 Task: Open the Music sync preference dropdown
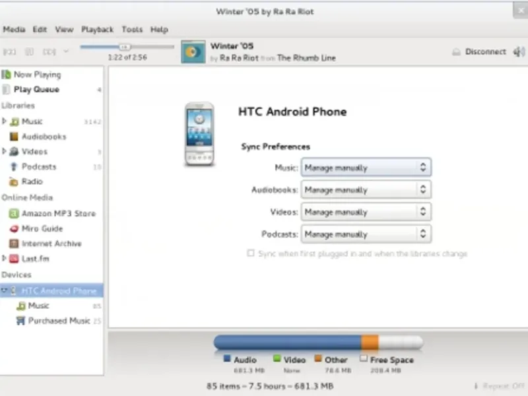[366, 168]
